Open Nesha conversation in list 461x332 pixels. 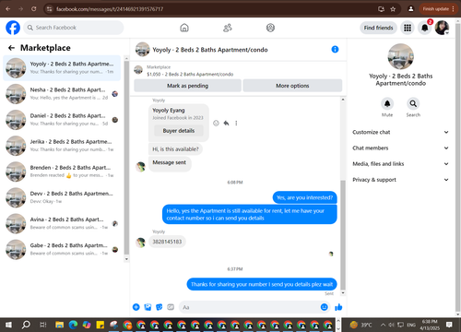(x=62, y=94)
